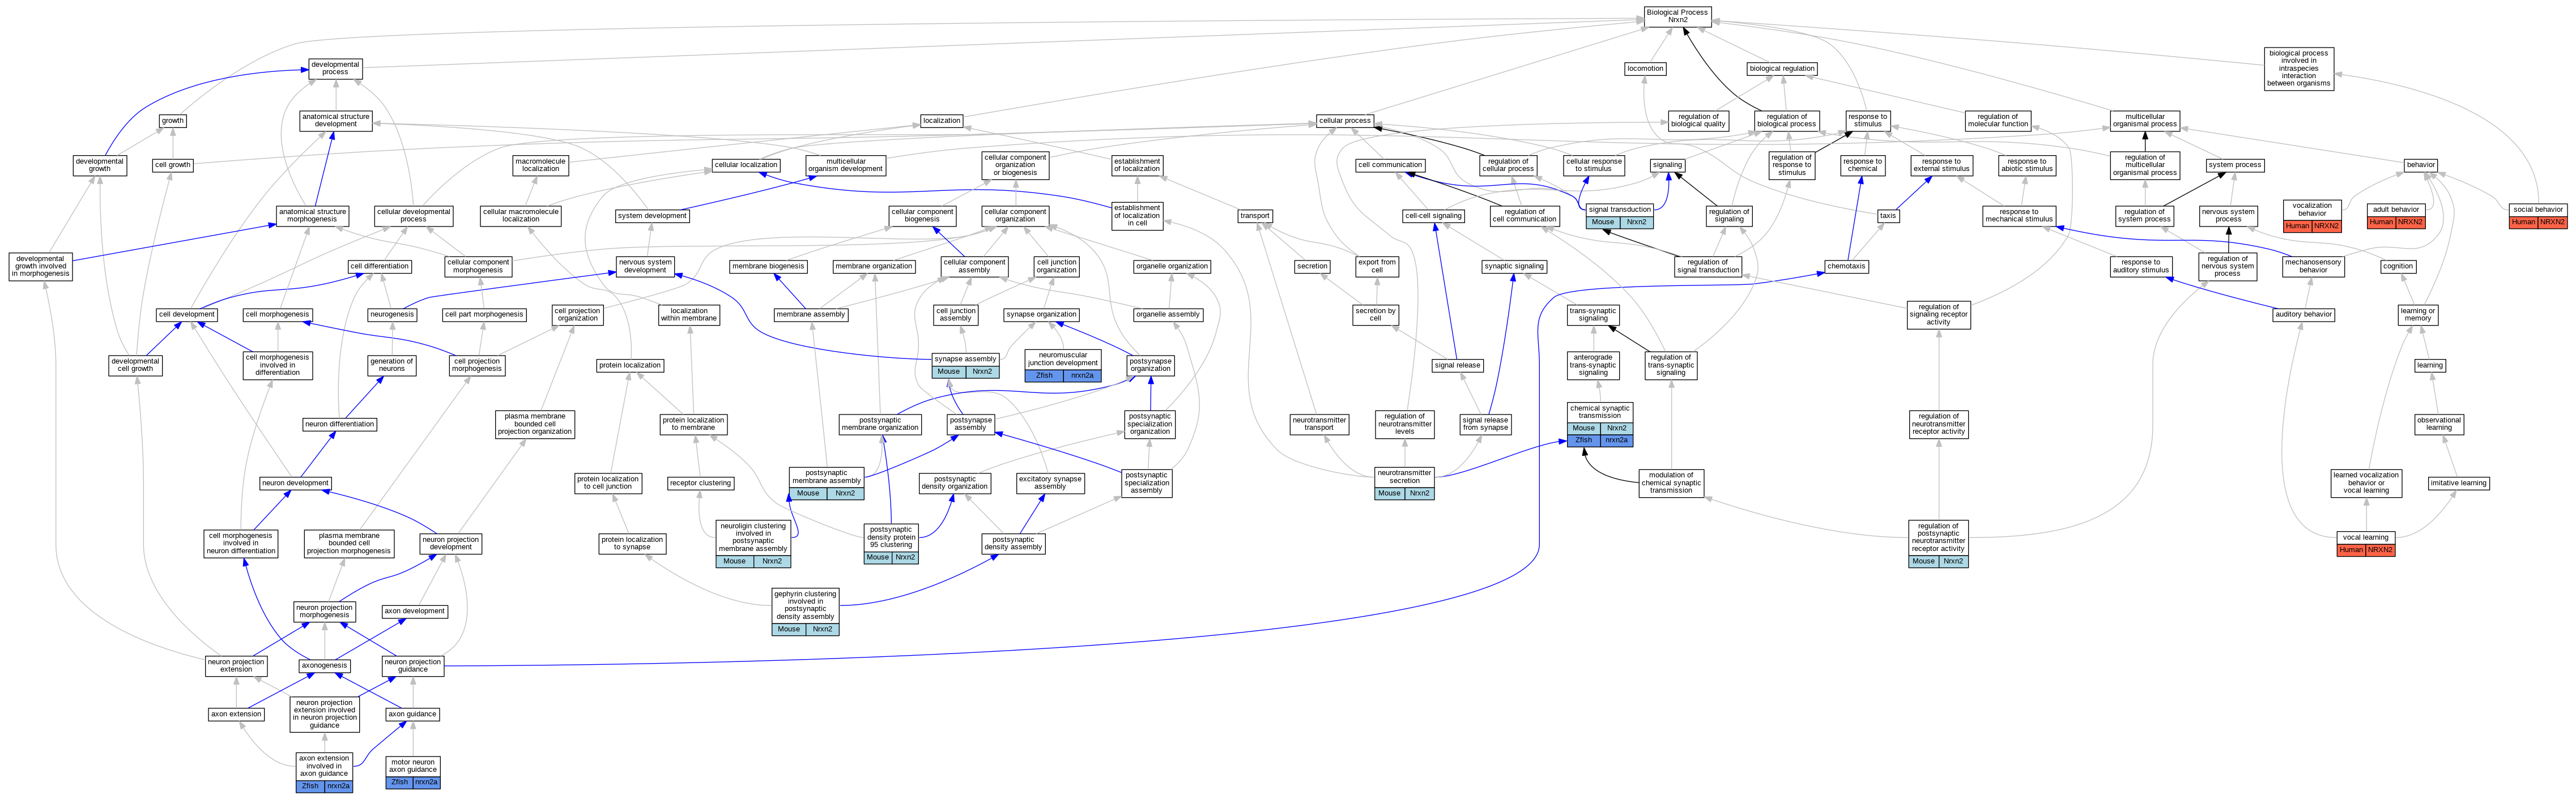The width and height of the screenshot is (2576, 799).
Task: Select the 'localization' node
Action: pos(941,121)
